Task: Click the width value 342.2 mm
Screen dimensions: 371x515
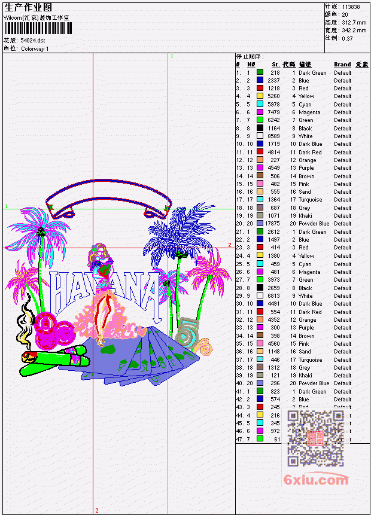Action: [354, 31]
